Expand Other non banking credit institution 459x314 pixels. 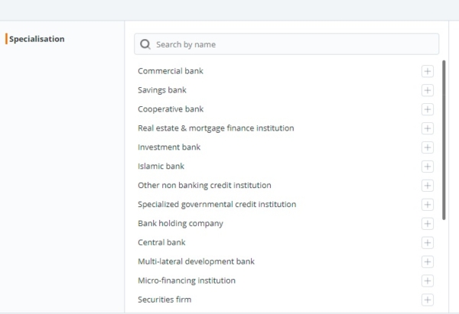click(x=427, y=186)
